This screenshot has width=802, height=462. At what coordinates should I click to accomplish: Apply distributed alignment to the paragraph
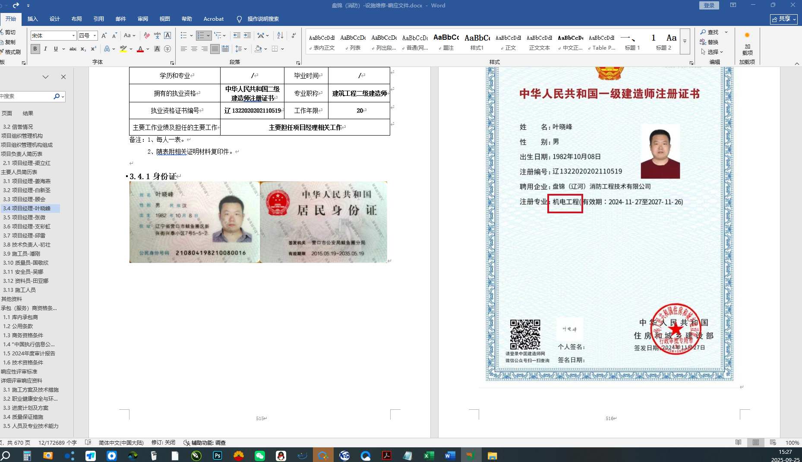tap(225, 49)
